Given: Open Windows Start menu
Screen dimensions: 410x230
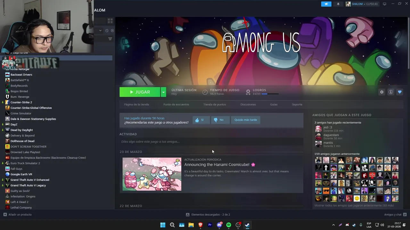Looking at the screenshot, I should [x=163, y=225].
